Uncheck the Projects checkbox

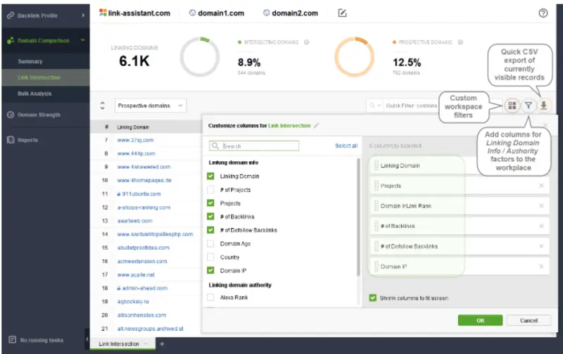210,203
